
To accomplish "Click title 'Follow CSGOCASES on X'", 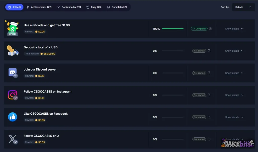I will [42, 136].
